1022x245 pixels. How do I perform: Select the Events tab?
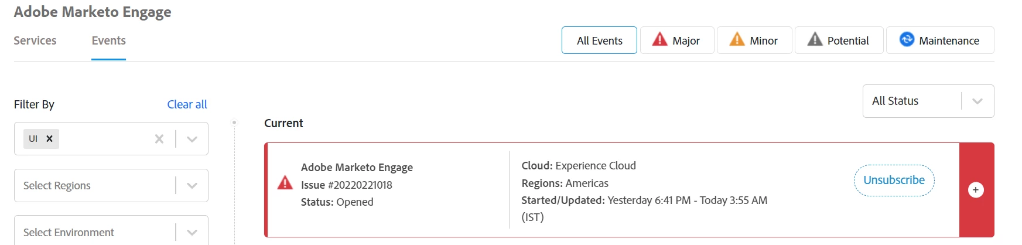point(108,40)
